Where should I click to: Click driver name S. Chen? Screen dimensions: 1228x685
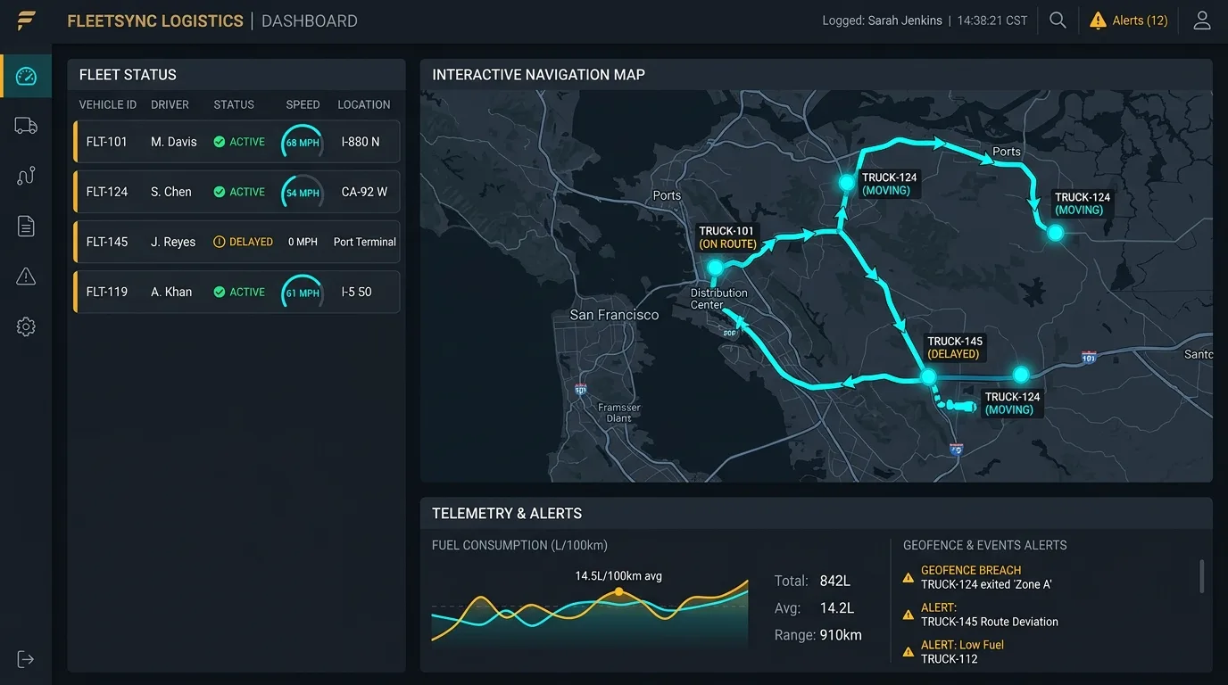(171, 192)
